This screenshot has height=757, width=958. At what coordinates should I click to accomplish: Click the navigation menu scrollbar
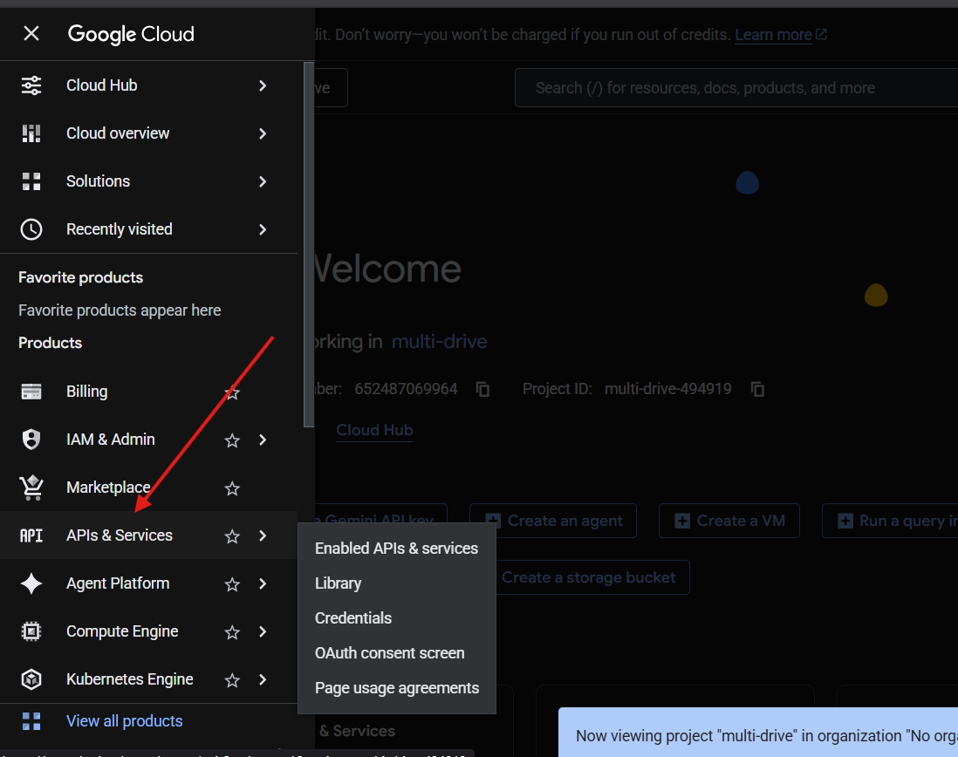[x=309, y=244]
